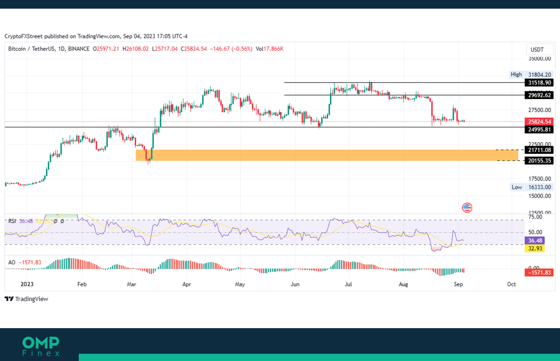Click the TradingView logo at chart bottom

tap(26, 299)
